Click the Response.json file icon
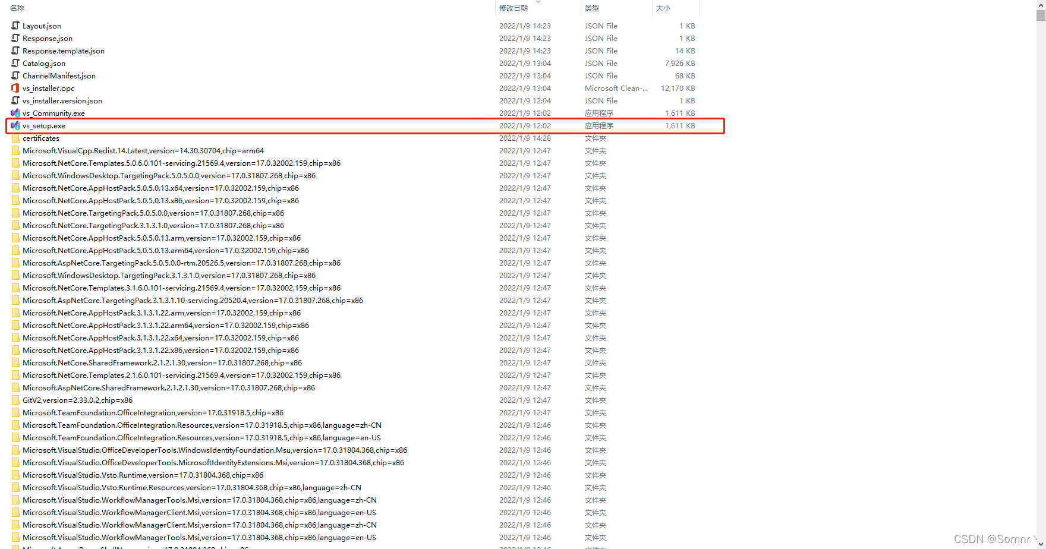Screen dimensions: 1046x549 (15, 38)
